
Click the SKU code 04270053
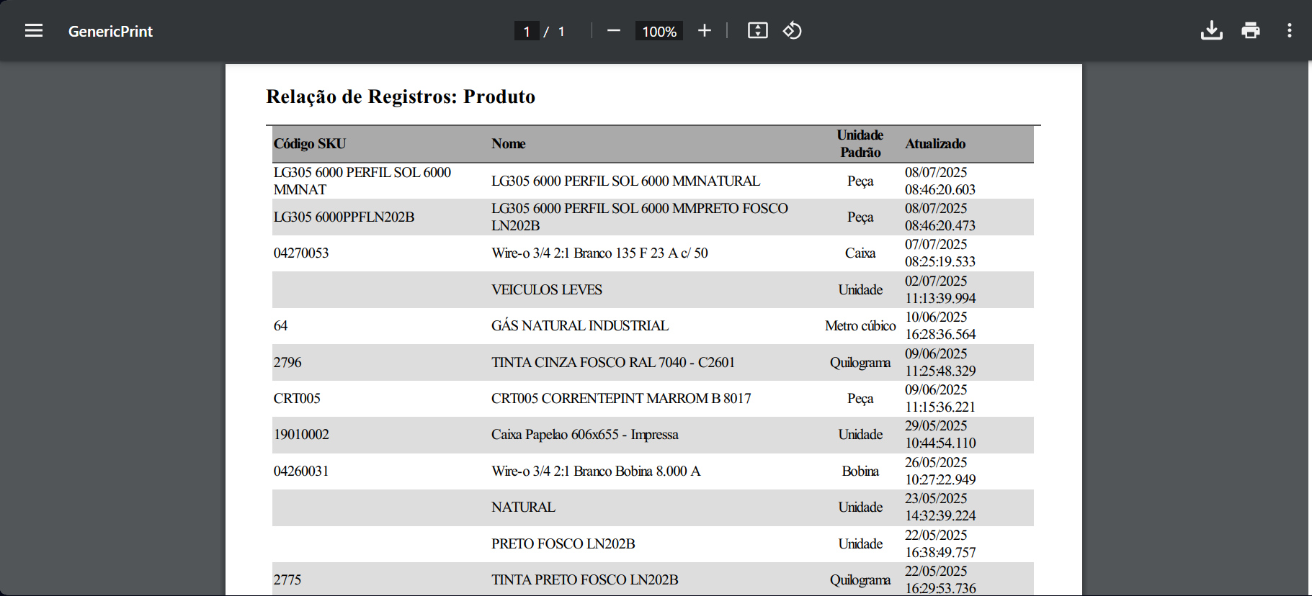click(x=301, y=253)
